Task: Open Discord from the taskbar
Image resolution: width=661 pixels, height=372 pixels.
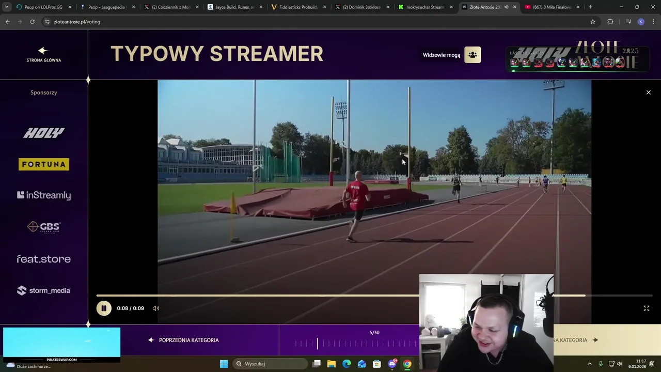Action: 392,364
